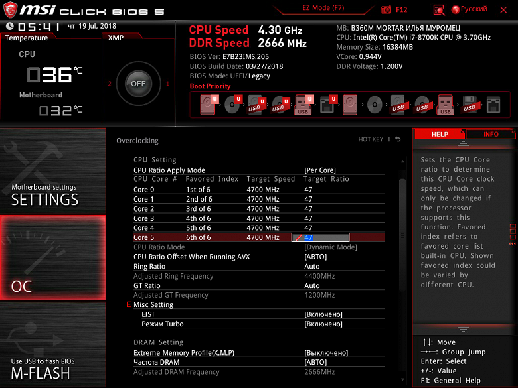Click the clock icon beside the time
Image resolution: width=518 pixels, height=388 pixels.
tap(9, 26)
